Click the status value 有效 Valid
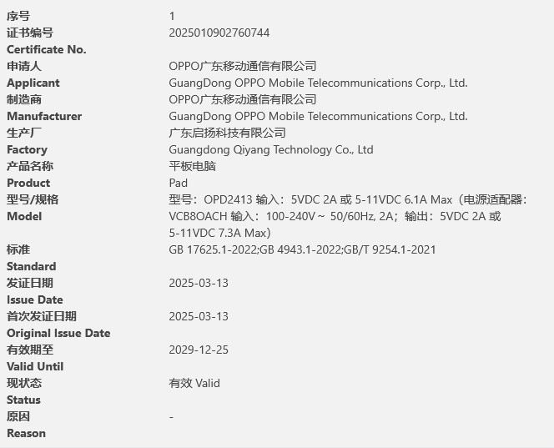Viewport: 554px width, 448px height. tap(194, 383)
